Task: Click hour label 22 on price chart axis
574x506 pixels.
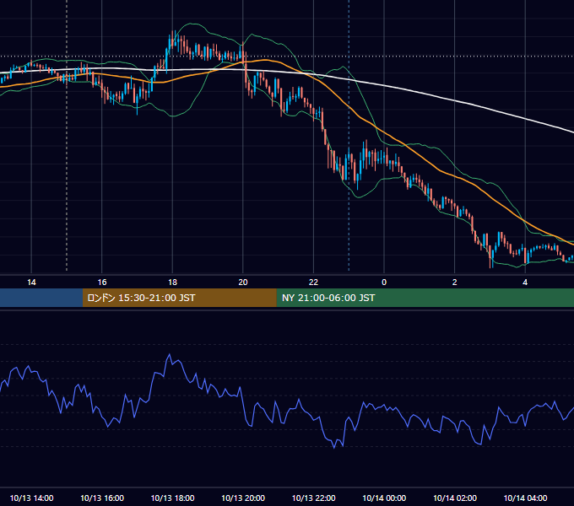Action: point(313,282)
